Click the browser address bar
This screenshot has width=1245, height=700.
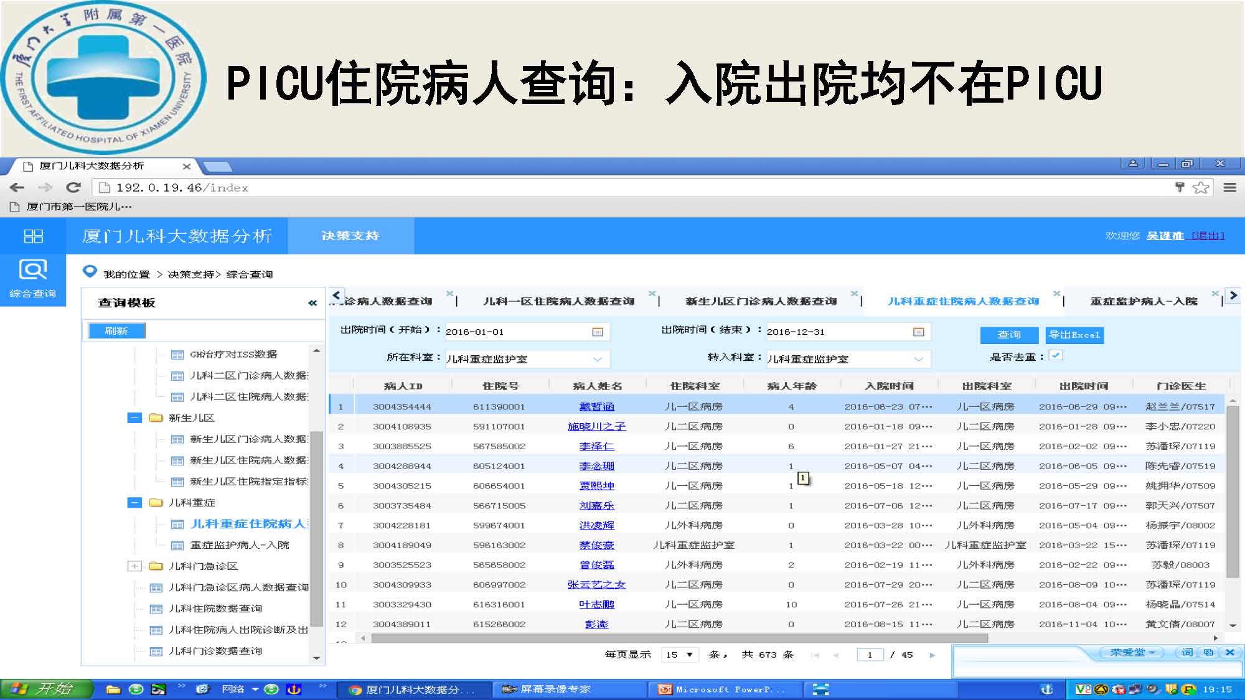635,187
